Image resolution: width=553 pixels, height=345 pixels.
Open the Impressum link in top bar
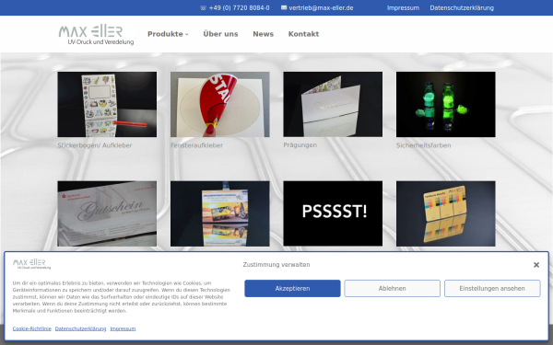click(x=403, y=7)
